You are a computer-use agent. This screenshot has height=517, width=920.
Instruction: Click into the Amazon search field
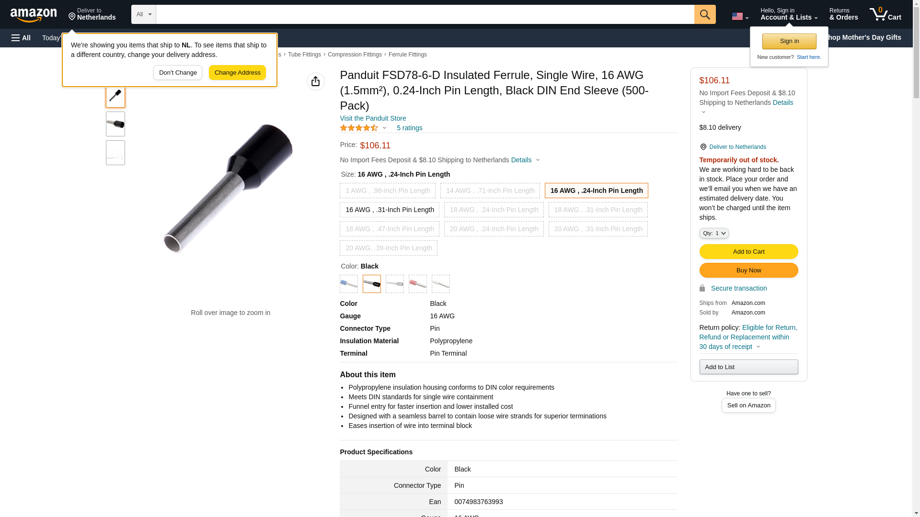coord(425,14)
